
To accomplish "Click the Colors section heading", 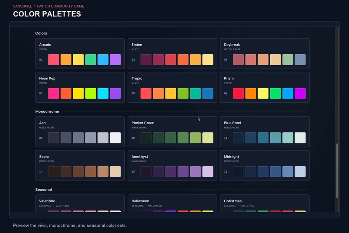I will pyautogui.click(x=41, y=33).
